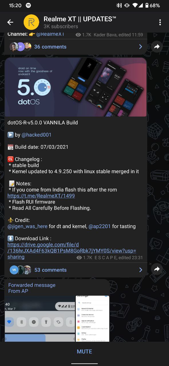
Task: Open the @hacked001 profile mention
Action: (37, 135)
